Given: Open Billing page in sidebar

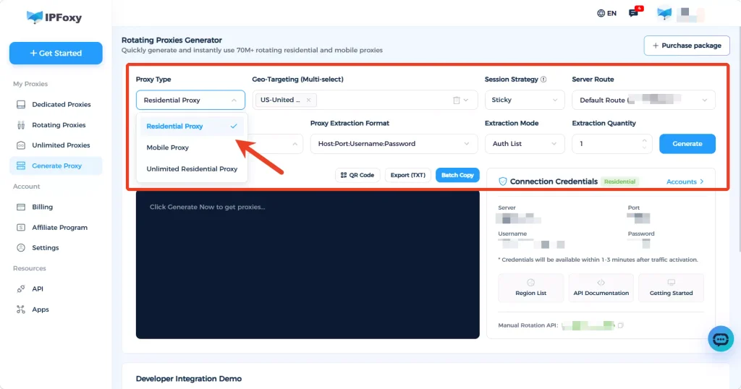Looking at the screenshot, I should click(56, 207).
